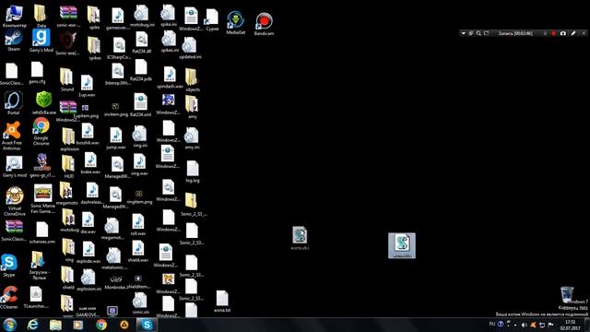Open the Skype desktop shortcut
Screen dimensions: 590x332
pos(9,266)
